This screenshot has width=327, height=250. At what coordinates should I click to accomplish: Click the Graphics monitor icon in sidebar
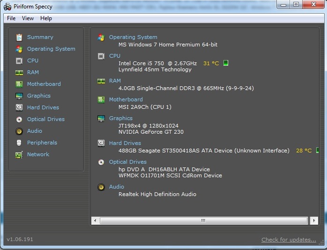19,96
